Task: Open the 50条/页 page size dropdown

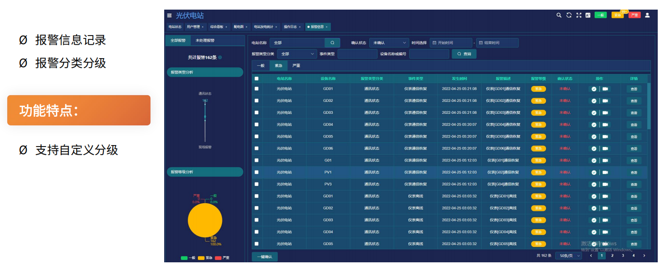Action: point(568,256)
